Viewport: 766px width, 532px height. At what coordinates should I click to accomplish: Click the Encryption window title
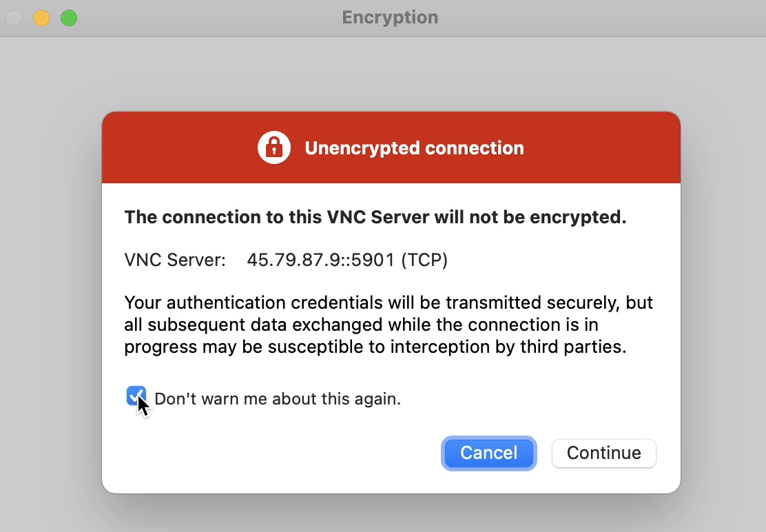tap(390, 17)
